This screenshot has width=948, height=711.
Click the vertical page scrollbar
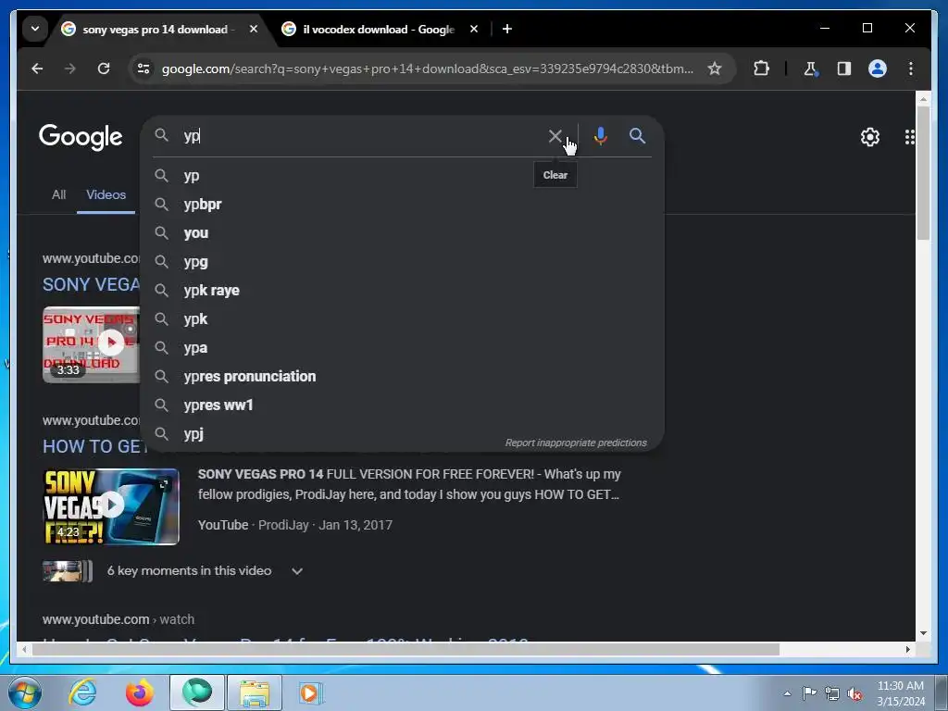click(x=923, y=174)
